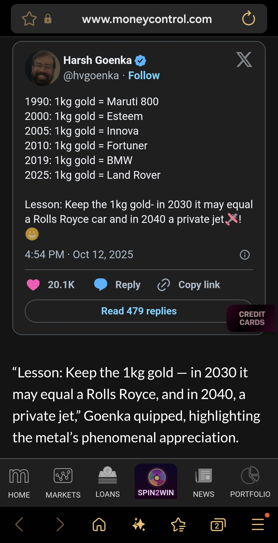Go forward with the browser forward arrow

point(60,524)
